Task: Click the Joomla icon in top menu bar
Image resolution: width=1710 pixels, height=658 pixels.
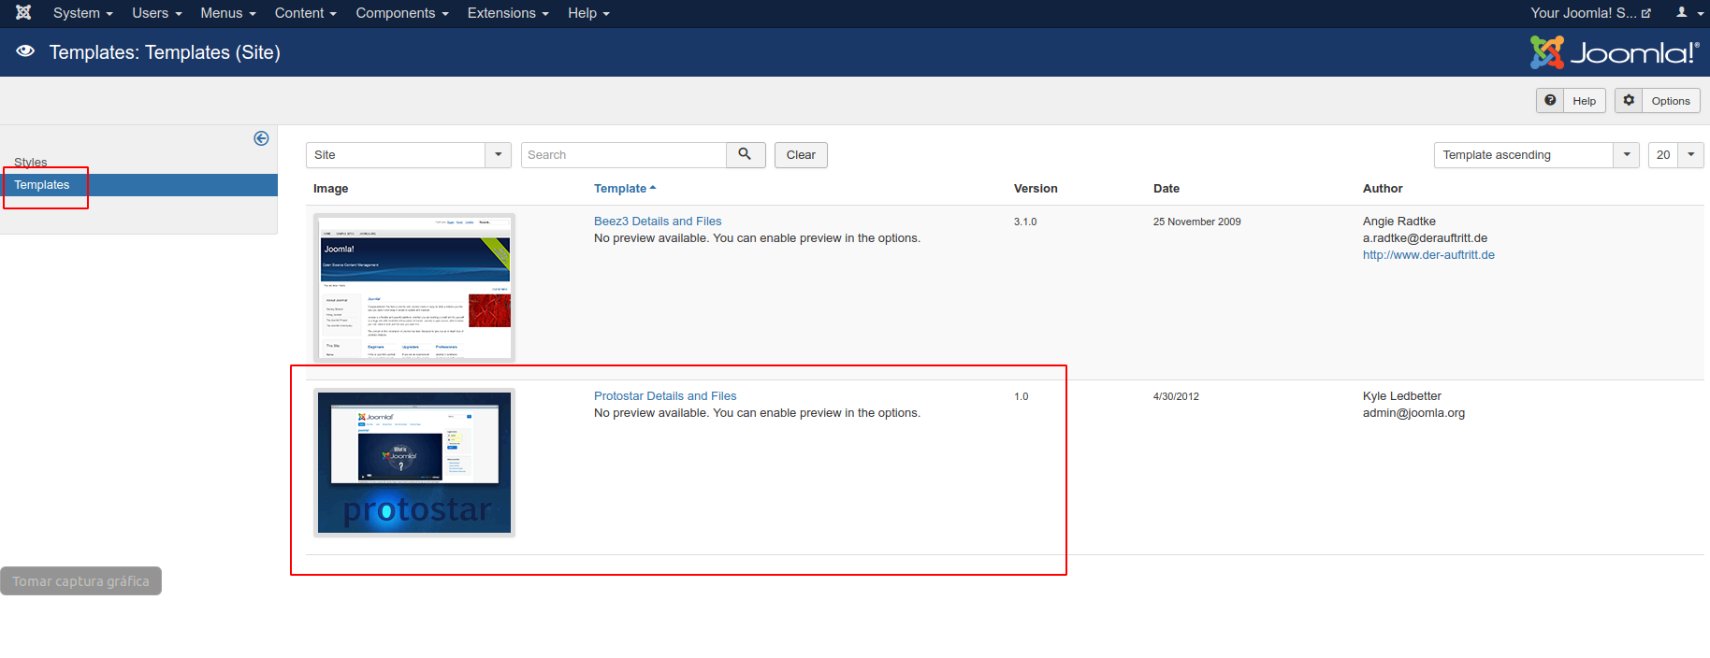Action: click(23, 13)
